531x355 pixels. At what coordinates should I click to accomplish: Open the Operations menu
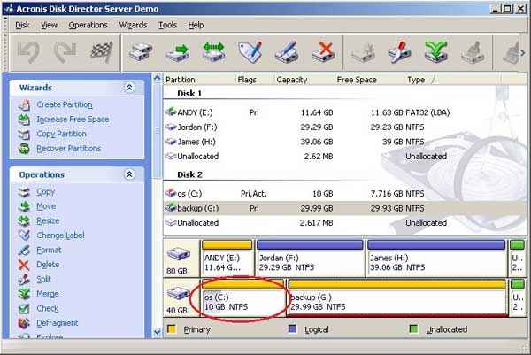point(88,26)
